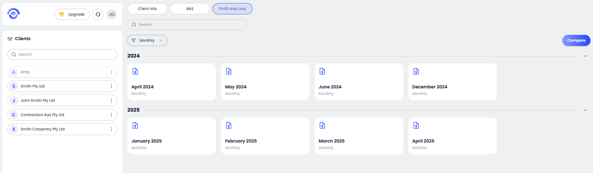Click the April 2024 report document icon

pos(135,71)
